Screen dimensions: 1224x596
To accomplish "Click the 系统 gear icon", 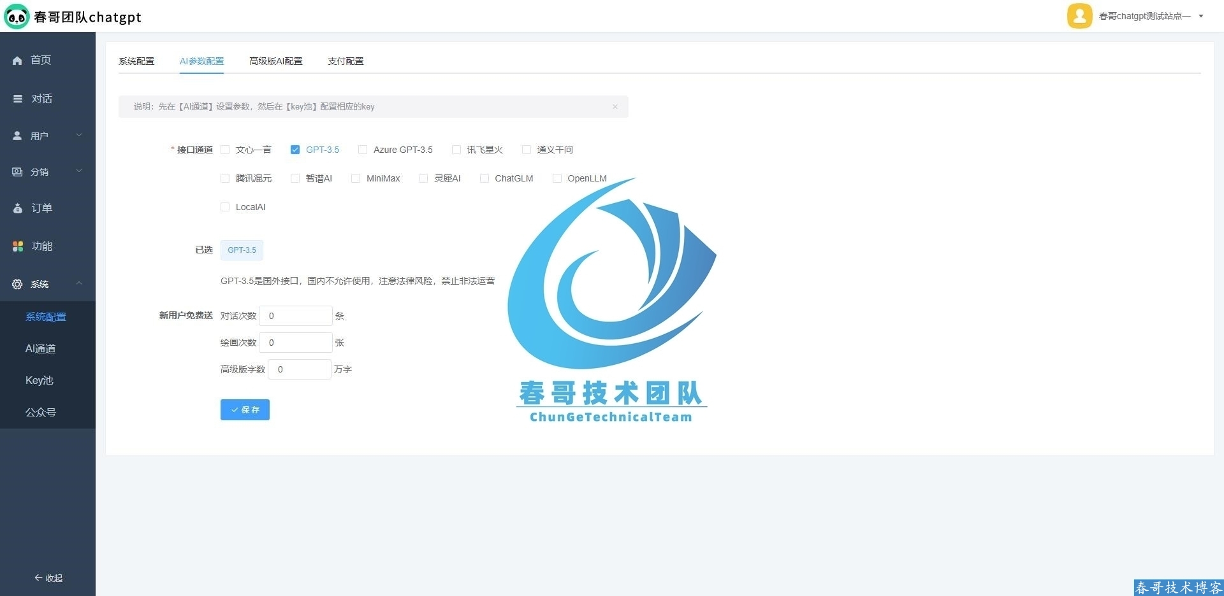I will pos(17,284).
